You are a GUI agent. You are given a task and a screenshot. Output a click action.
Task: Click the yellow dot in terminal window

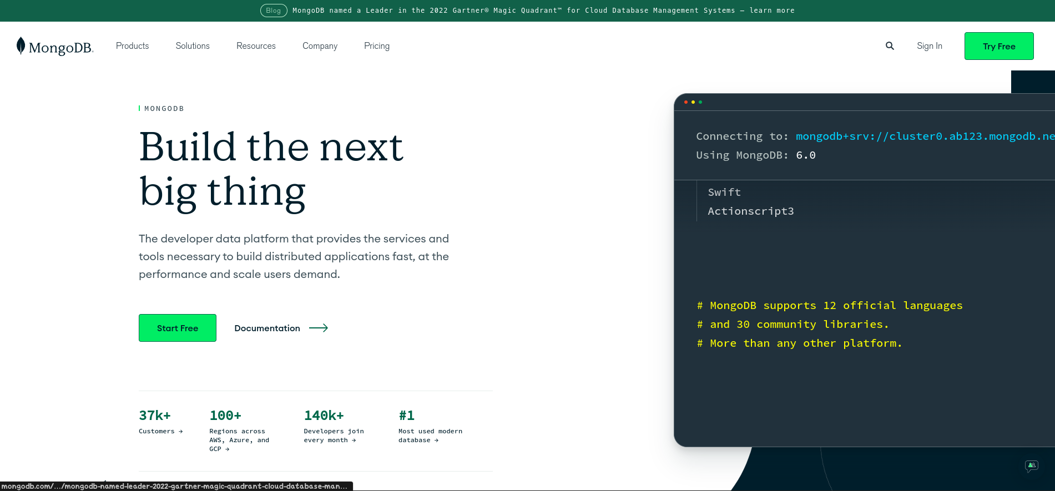tap(693, 102)
